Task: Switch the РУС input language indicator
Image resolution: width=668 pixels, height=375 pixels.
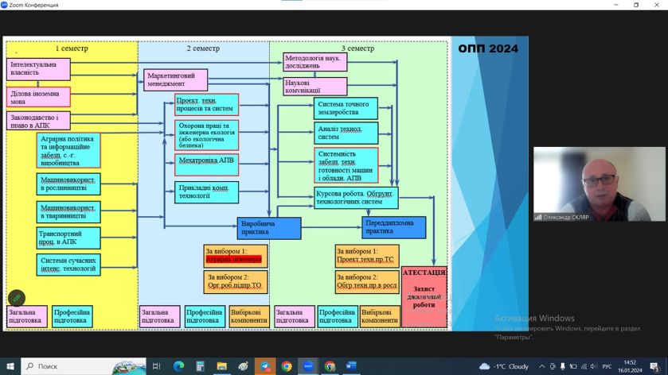Action: (607, 366)
